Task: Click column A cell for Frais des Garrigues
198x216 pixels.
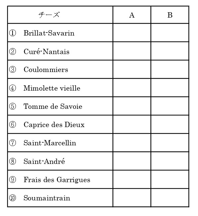Action: click(132, 180)
